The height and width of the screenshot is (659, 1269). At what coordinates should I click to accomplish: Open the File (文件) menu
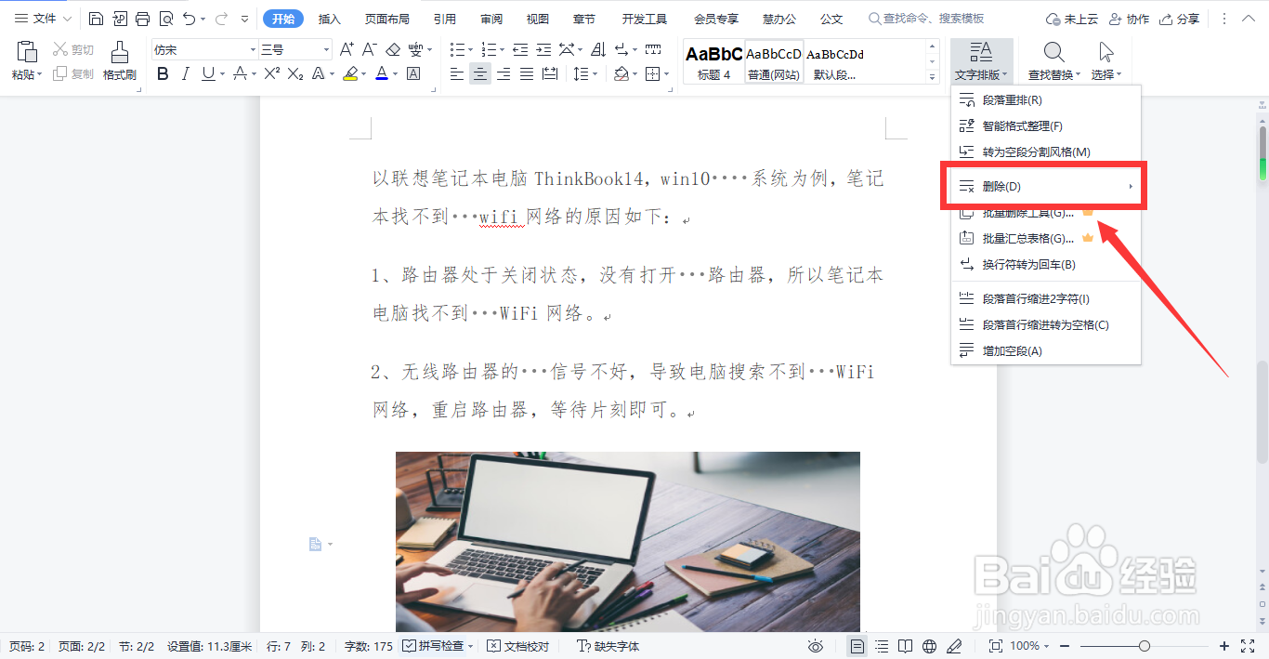[x=44, y=19]
